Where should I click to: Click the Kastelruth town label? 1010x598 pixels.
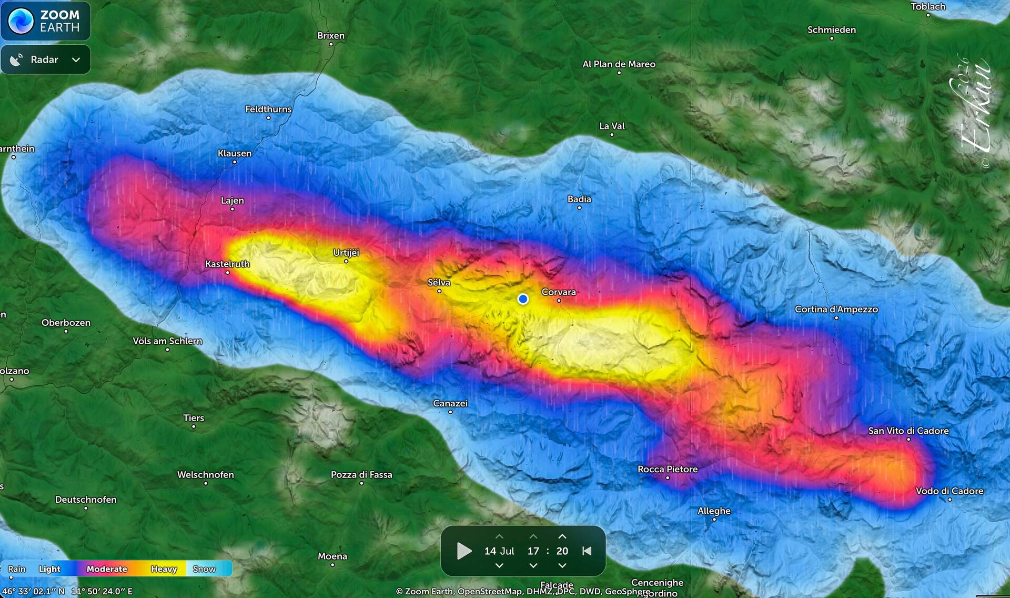(x=227, y=264)
